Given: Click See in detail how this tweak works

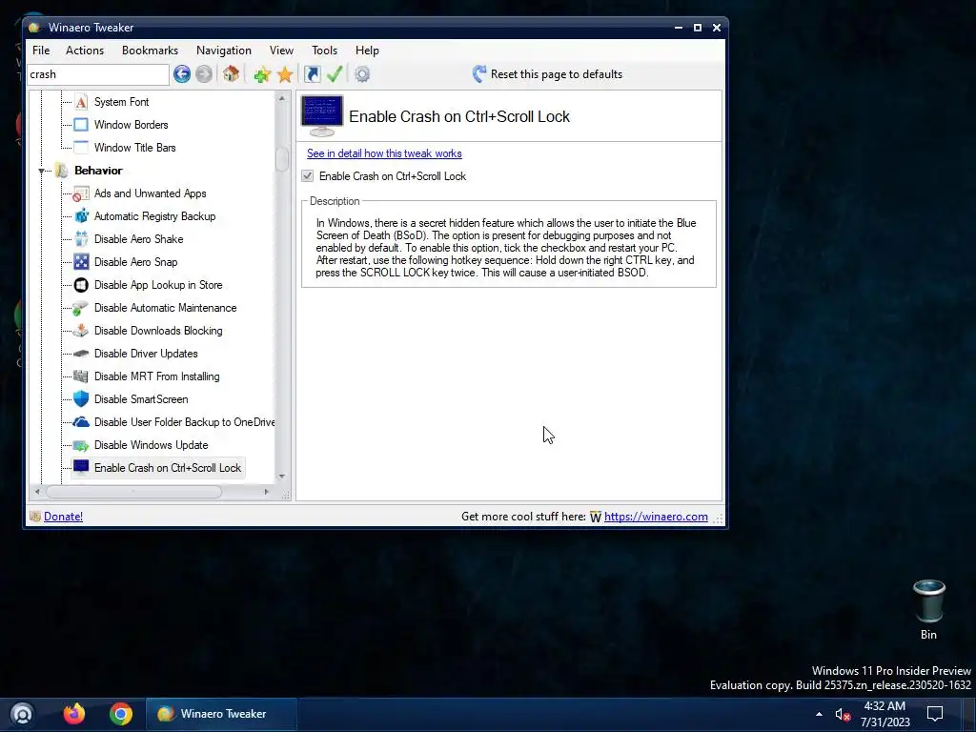Looking at the screenshot, I should click(384, 153).
